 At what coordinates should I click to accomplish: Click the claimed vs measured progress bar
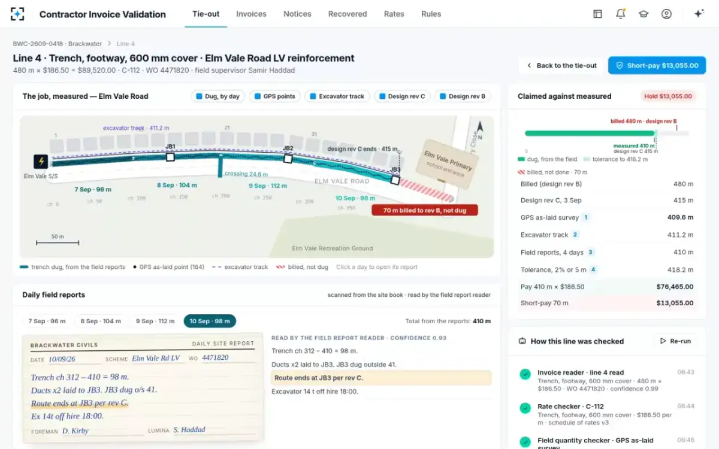(607, 134)
